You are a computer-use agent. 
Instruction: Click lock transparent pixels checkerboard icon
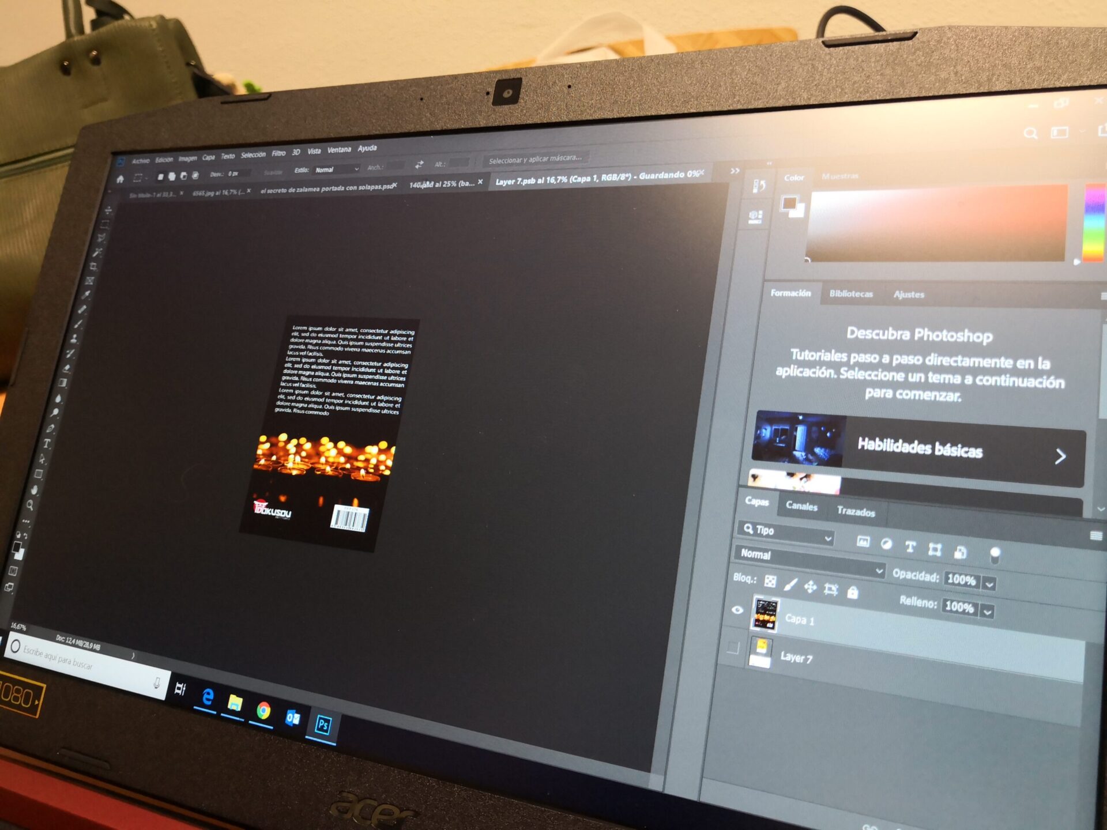(770, 580)
